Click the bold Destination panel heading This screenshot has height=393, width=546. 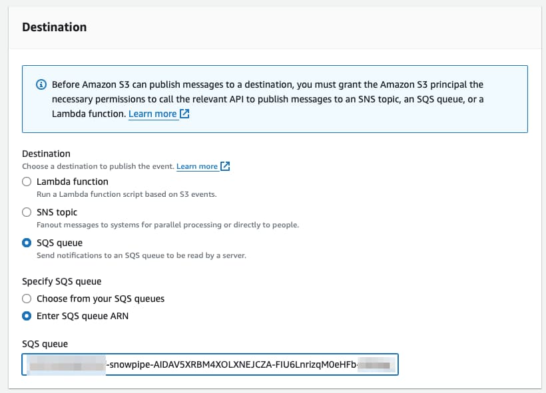(x=54, y=27)
